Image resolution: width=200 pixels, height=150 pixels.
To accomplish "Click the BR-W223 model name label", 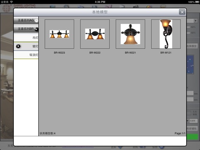I will tap(60, 53).
